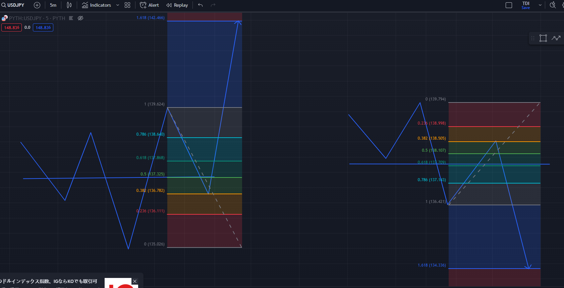Click the 0.382 (138.505) Fibonacci label
Image resolution: width=564 pixels, height=288 pixels.
[432, 138]
